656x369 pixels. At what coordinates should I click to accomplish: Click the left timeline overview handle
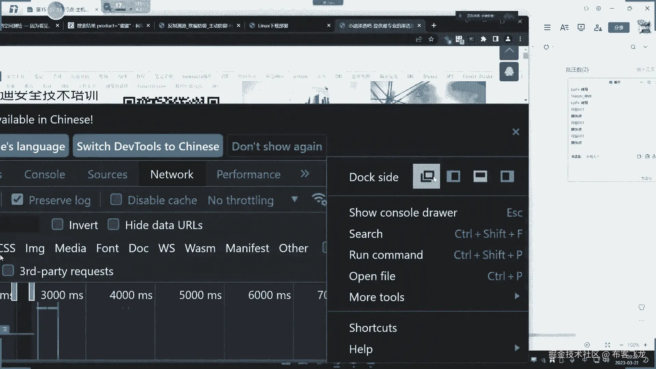[x=14, y=291]
